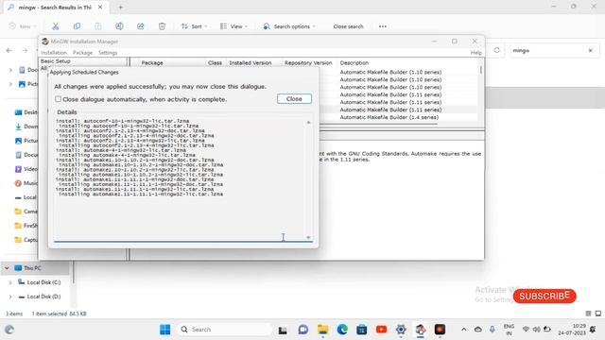
Task: Click scroll down arrow in Details log
Action: pos(308,237)
